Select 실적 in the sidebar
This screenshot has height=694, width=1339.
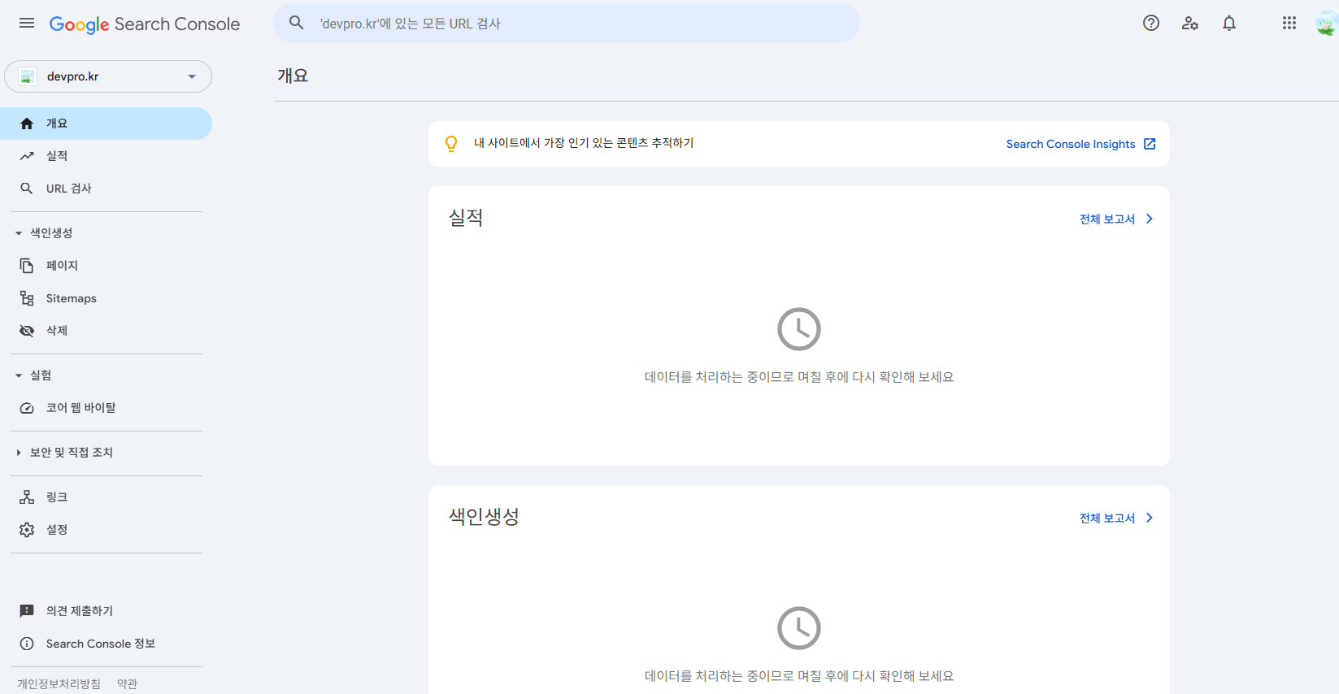tap(57, 156)
